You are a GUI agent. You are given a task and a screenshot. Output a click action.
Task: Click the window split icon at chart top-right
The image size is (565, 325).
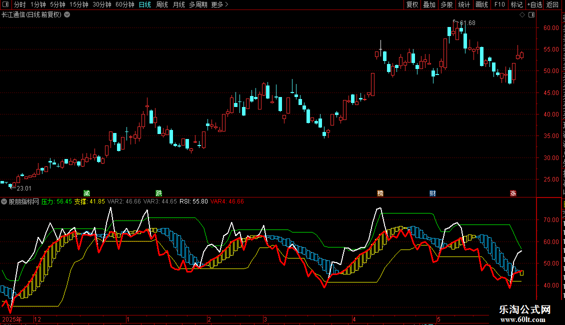[531, 15]
